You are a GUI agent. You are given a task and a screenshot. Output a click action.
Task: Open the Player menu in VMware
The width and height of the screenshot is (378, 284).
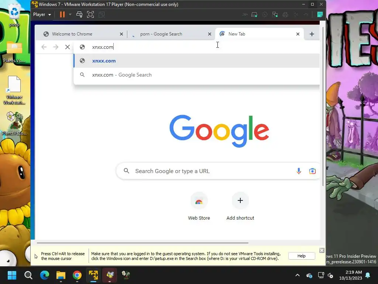click(x=42, y=14)
